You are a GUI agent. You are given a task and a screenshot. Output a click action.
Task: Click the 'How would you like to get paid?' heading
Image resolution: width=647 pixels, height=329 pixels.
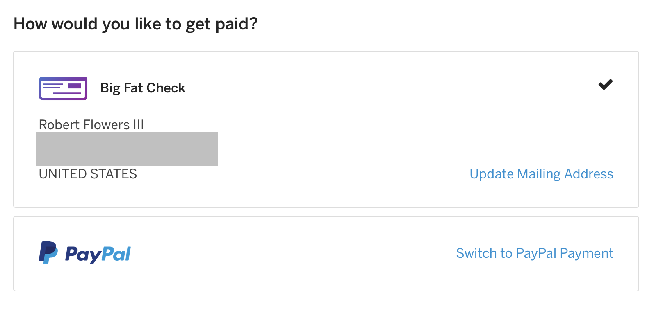coord(136,24)
